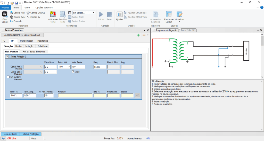Click ALTO CONTRASTE (Ativar/Desativar) button
Viewport: 264px width, 141px height.
pyautogui.click(x=22, y=35)
